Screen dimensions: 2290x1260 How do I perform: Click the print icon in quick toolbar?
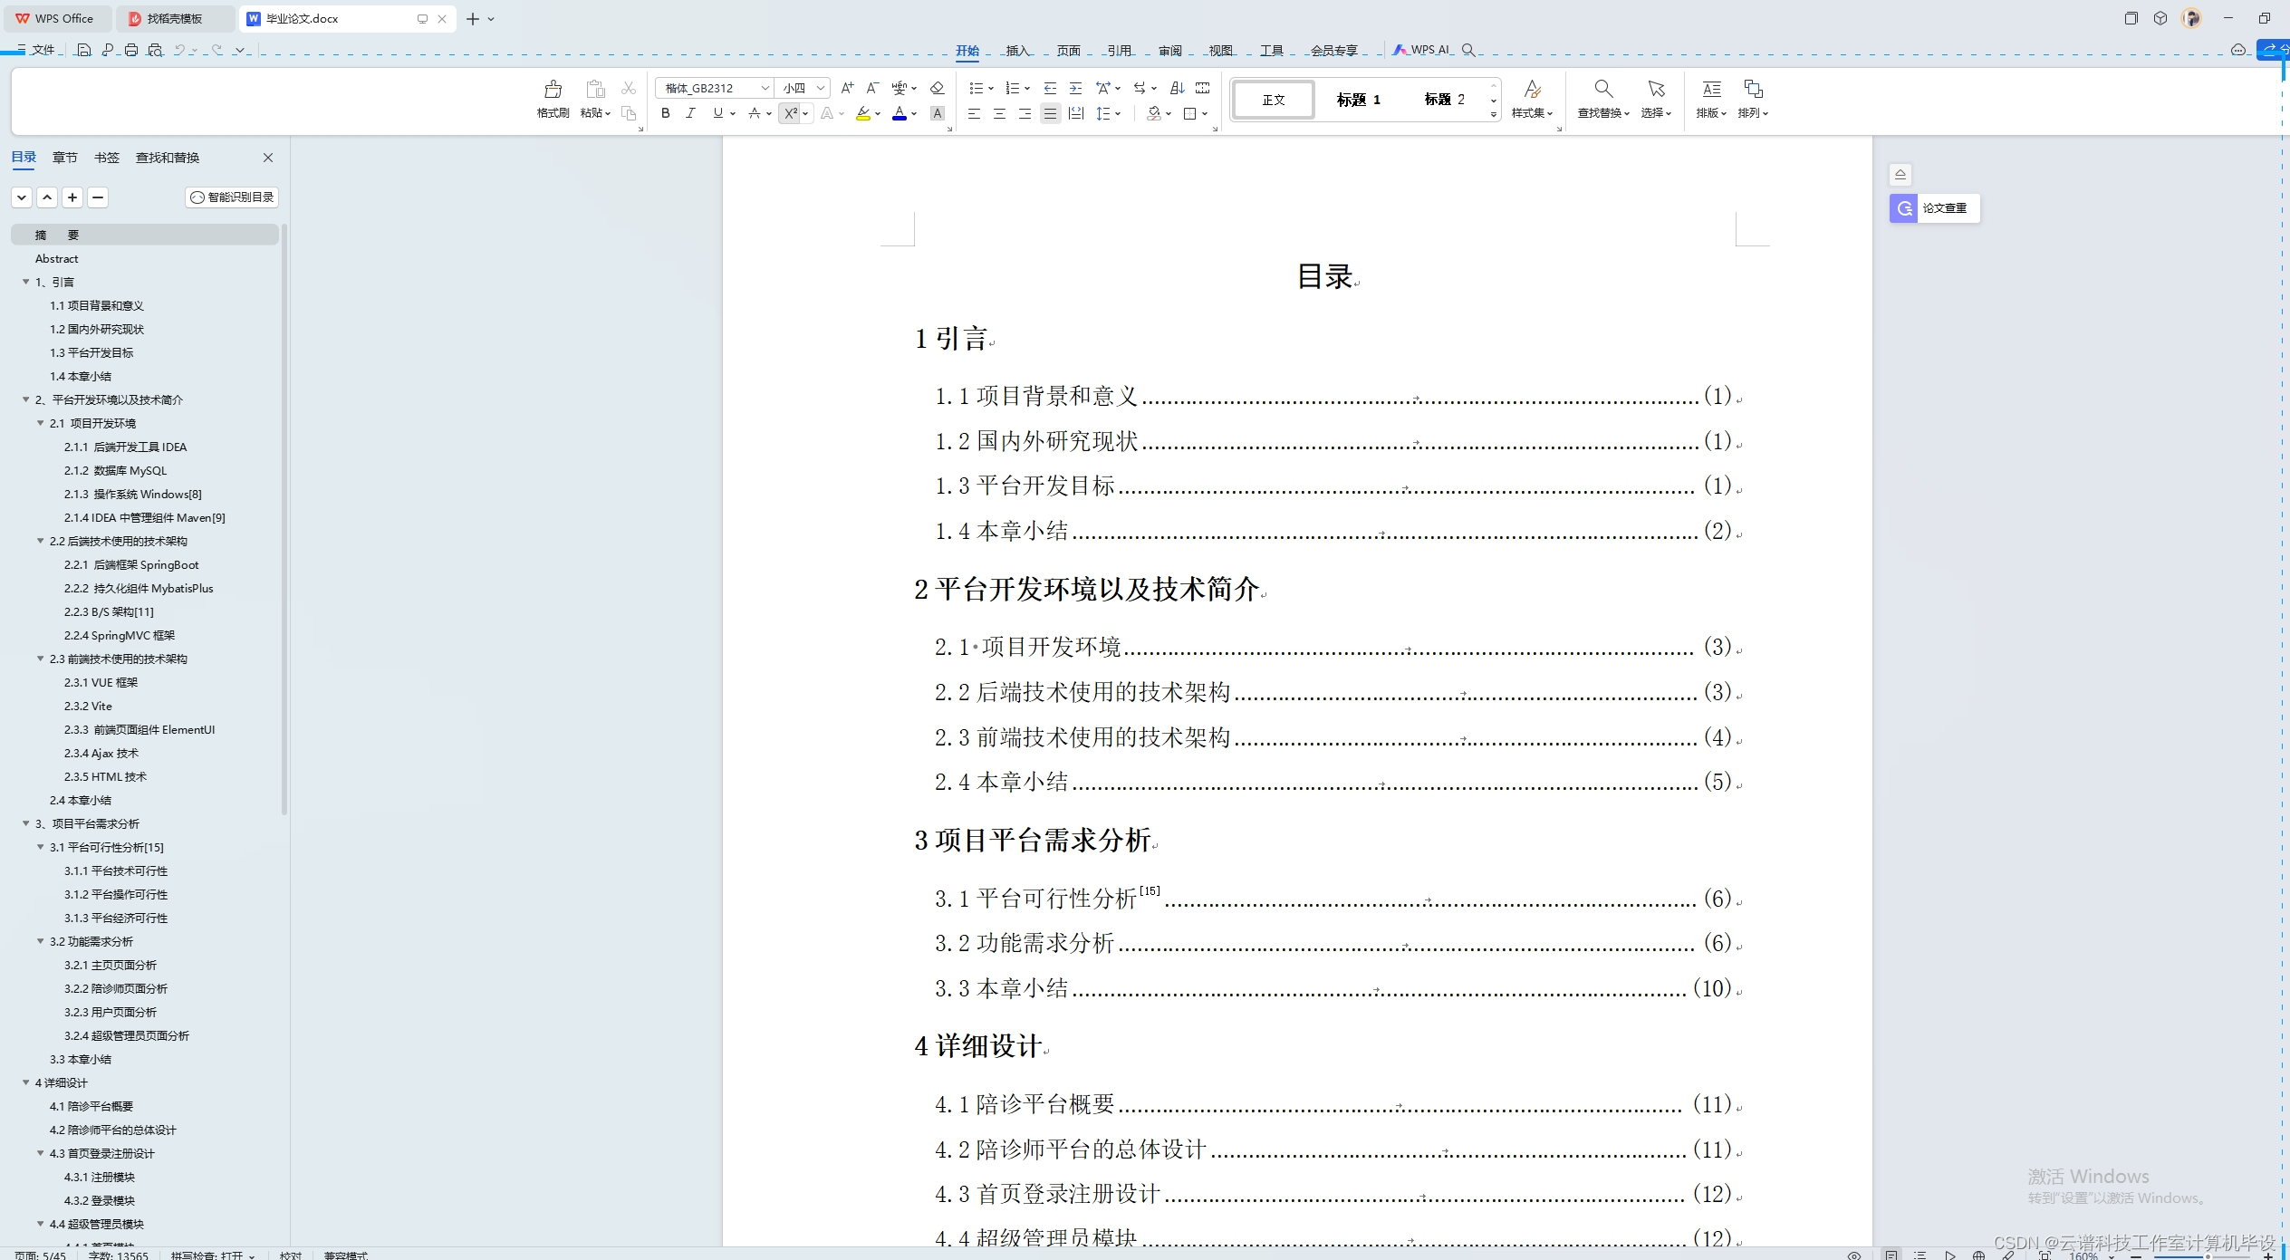pos(131,50)
